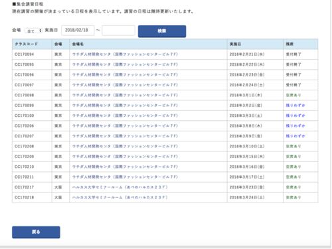This screenshot has height=249, width=332.
Task: Click 残りわずか status for 2018年3月9日
Action: (x=295, y=136)
